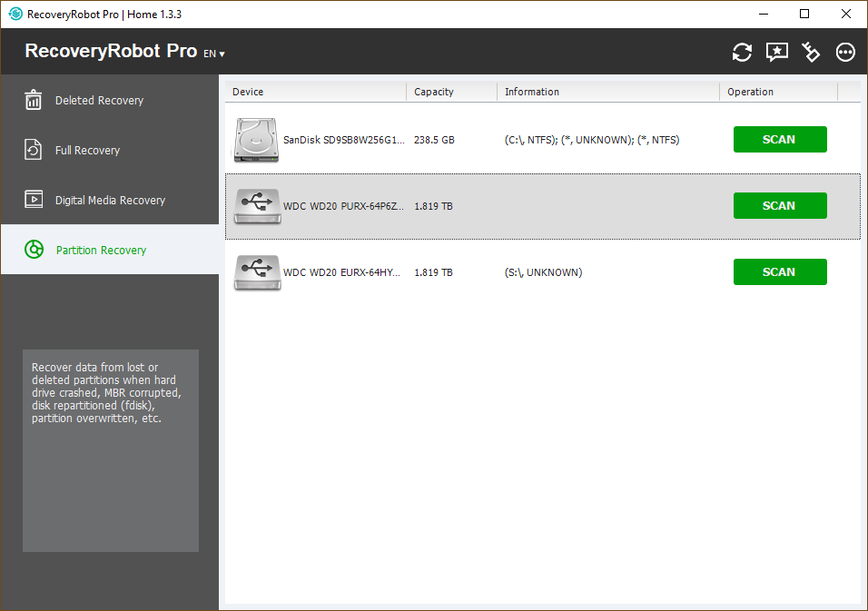
Task: Open the EN language dropdown
Action: pyautogui.click(x=213, y=54)
